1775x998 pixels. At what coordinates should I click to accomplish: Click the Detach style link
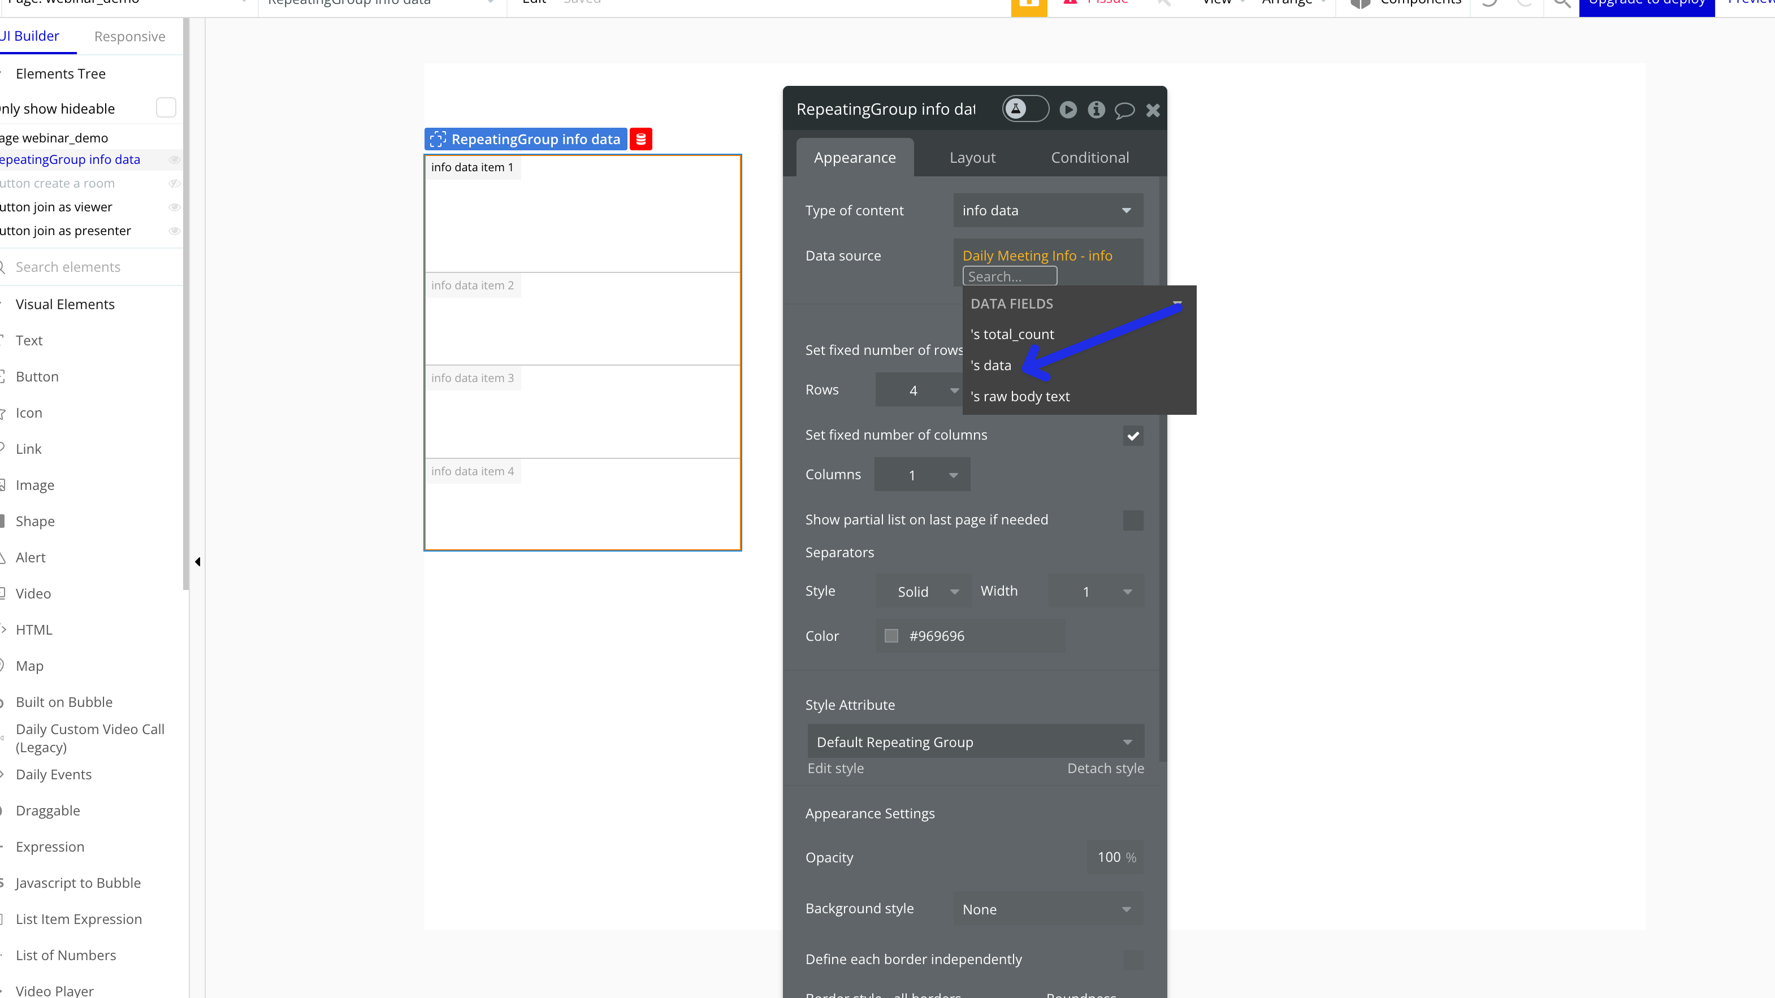[1105, 768]
